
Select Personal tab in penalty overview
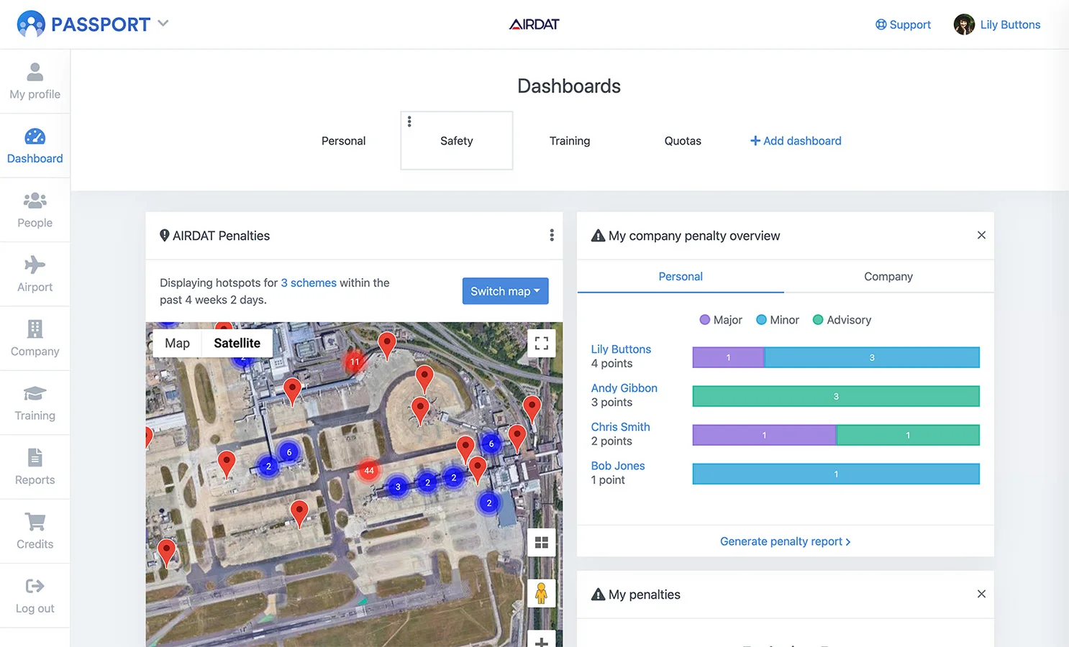[x=681, y=276]
